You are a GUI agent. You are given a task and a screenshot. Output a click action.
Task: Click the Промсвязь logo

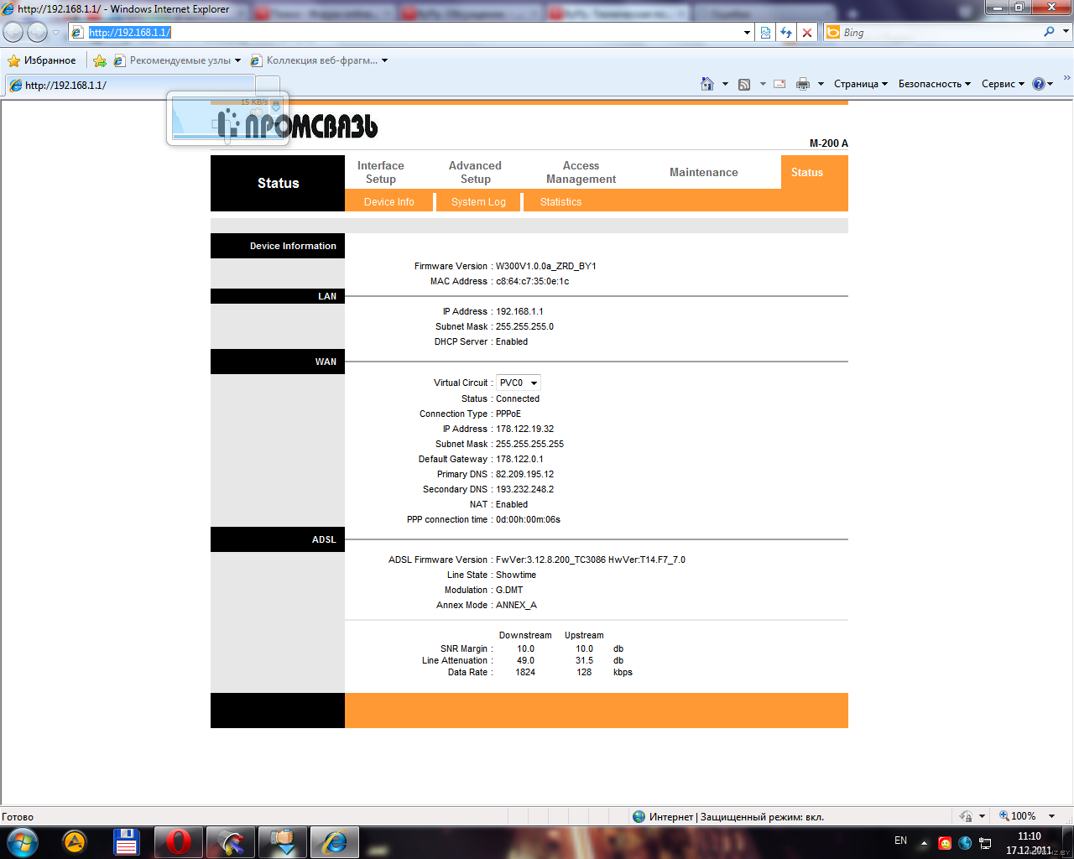pyautogui.click(x=298, y=125)
